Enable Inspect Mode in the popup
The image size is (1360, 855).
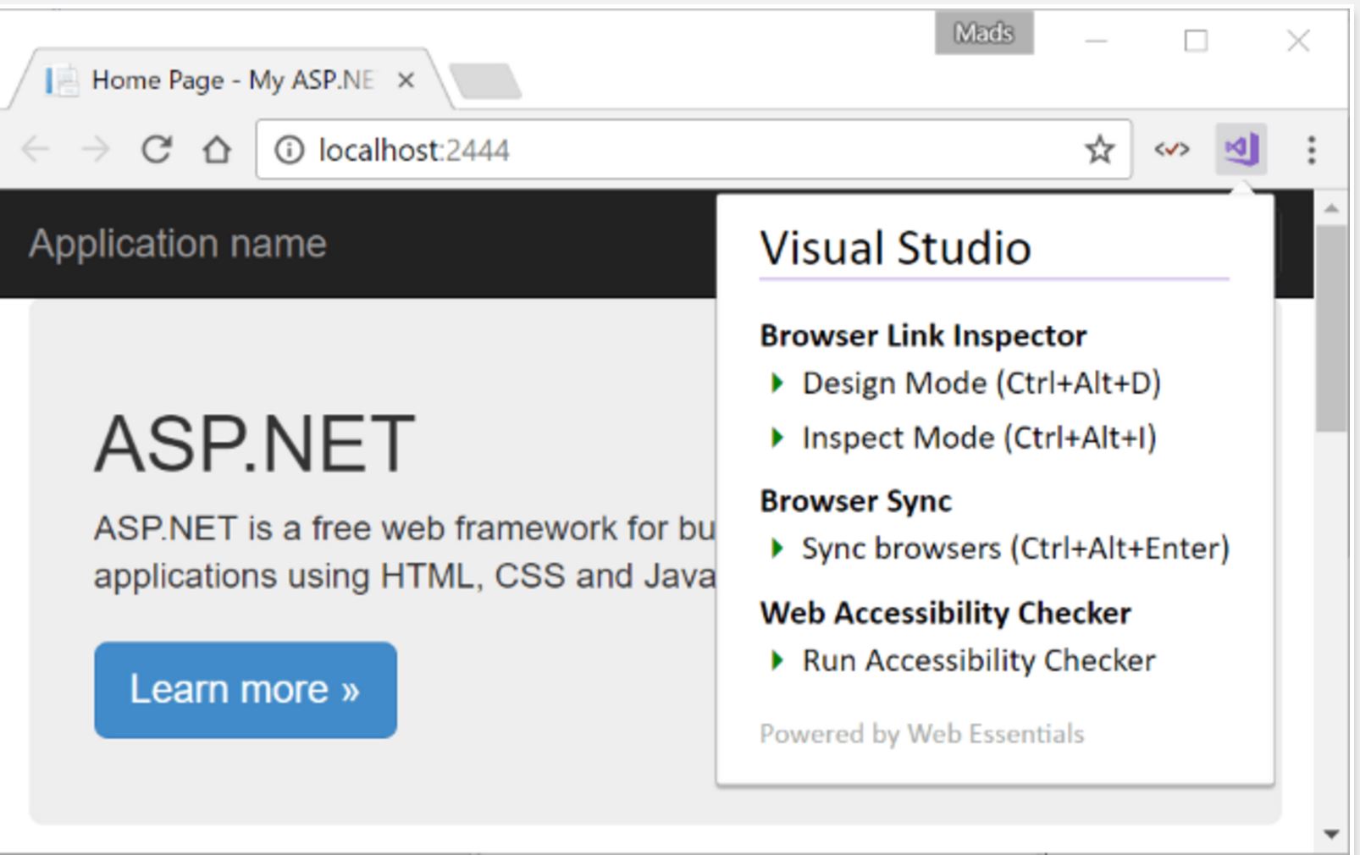pos(978,439)
